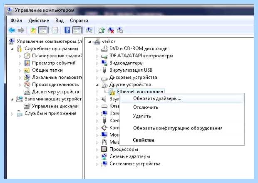Expand the Службы и приложения node arrow
The width and height of the screenshot is (258, 183).
tap(12, 114)
